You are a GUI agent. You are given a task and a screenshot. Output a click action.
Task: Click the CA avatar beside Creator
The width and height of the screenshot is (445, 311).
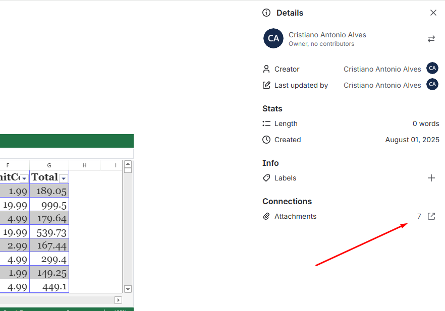pos(432,69)
